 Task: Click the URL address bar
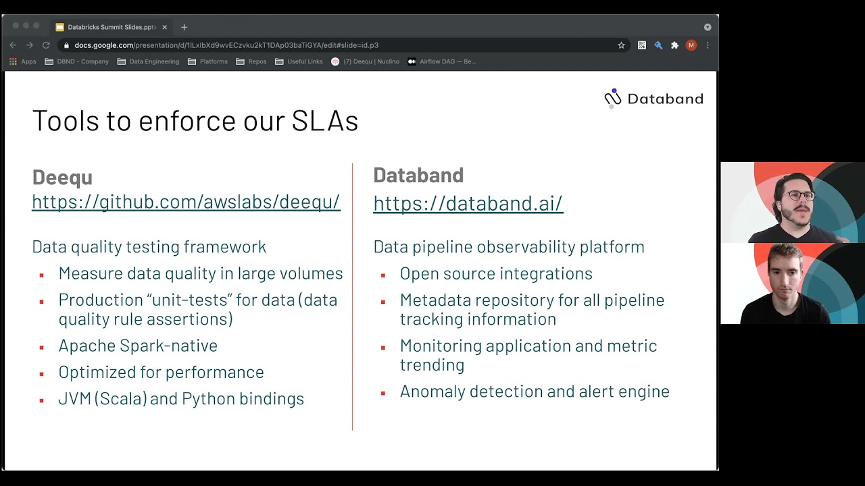point(343,45)
